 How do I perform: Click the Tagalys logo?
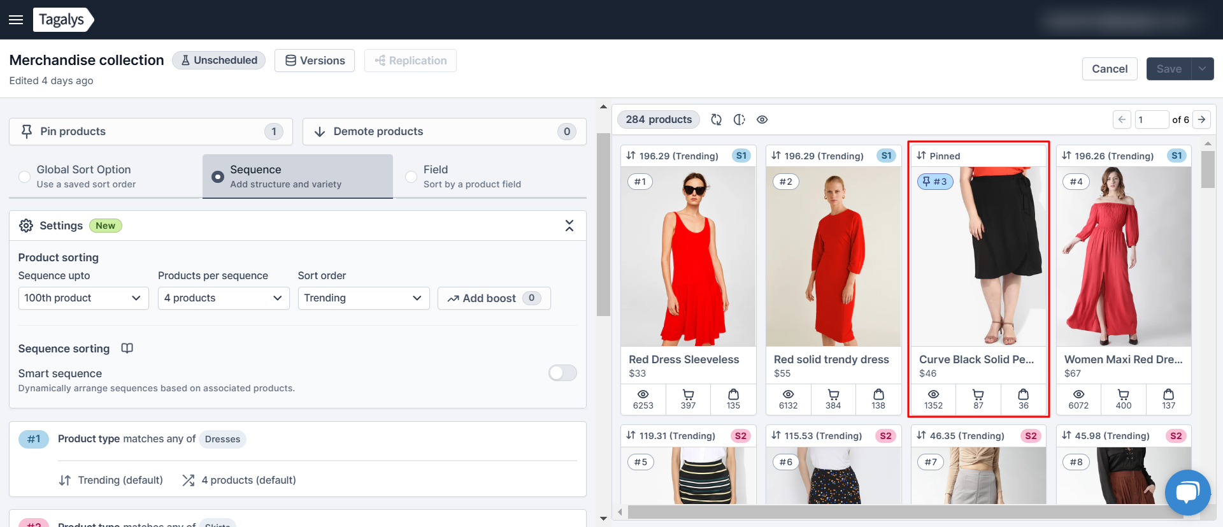[63, 20]
